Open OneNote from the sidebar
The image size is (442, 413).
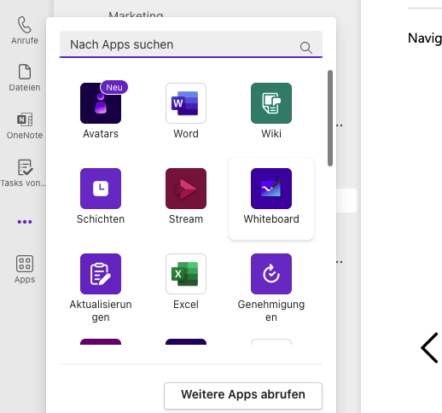pyautogui.click(x=25, y=125)
